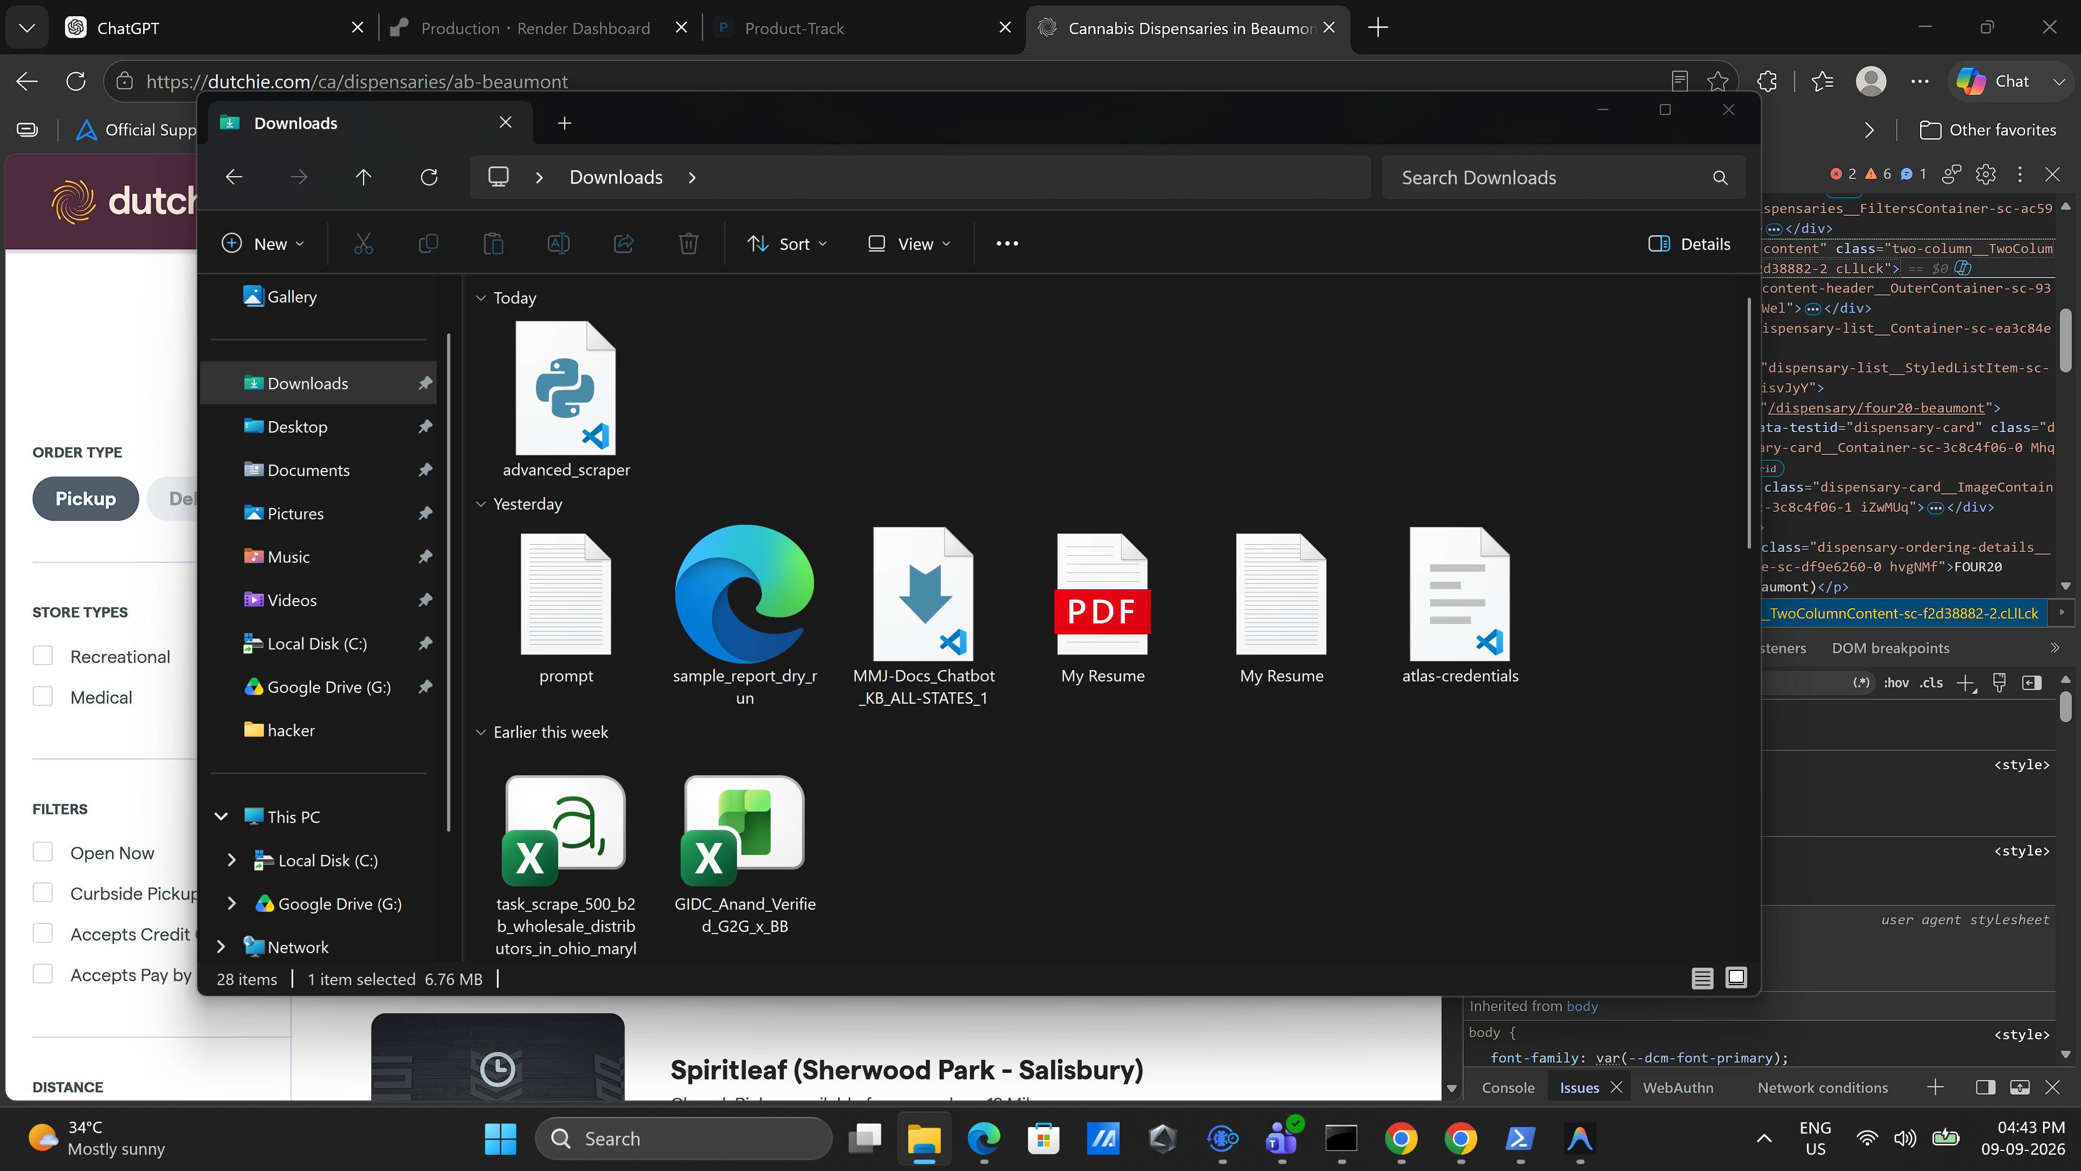The image size is (2081, 1171).
Task: Open DevTools settings gear icon
Action: click(x=1986, y=173)
